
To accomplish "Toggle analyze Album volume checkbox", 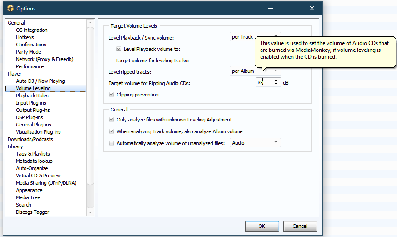I will pos(111,131).
